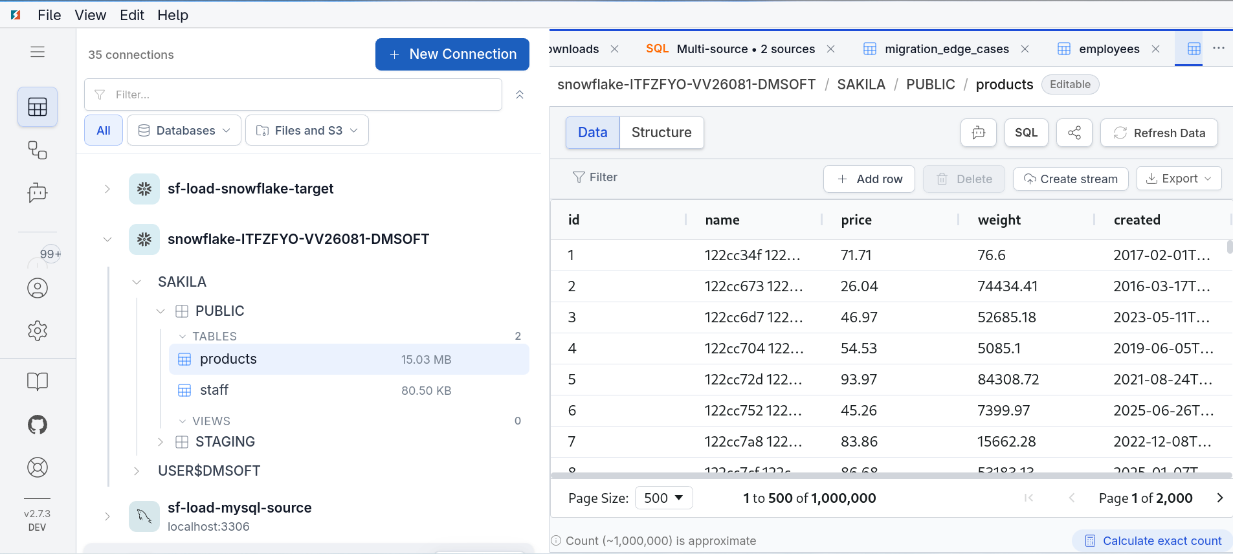This screenshot has width=1233, height=554.
Task: Select the database explorer table icon in sidebar
Action: coord(38,107)
